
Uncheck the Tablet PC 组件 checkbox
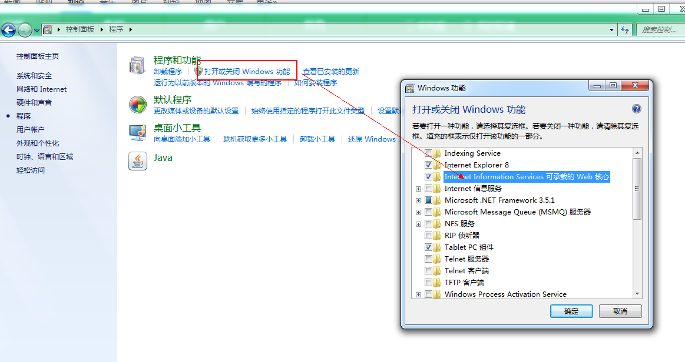point(428,247)
